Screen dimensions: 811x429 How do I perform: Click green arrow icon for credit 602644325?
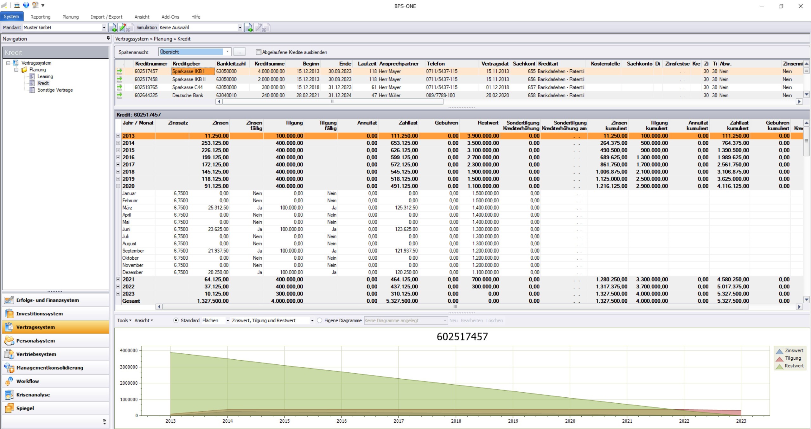point(119,95)
